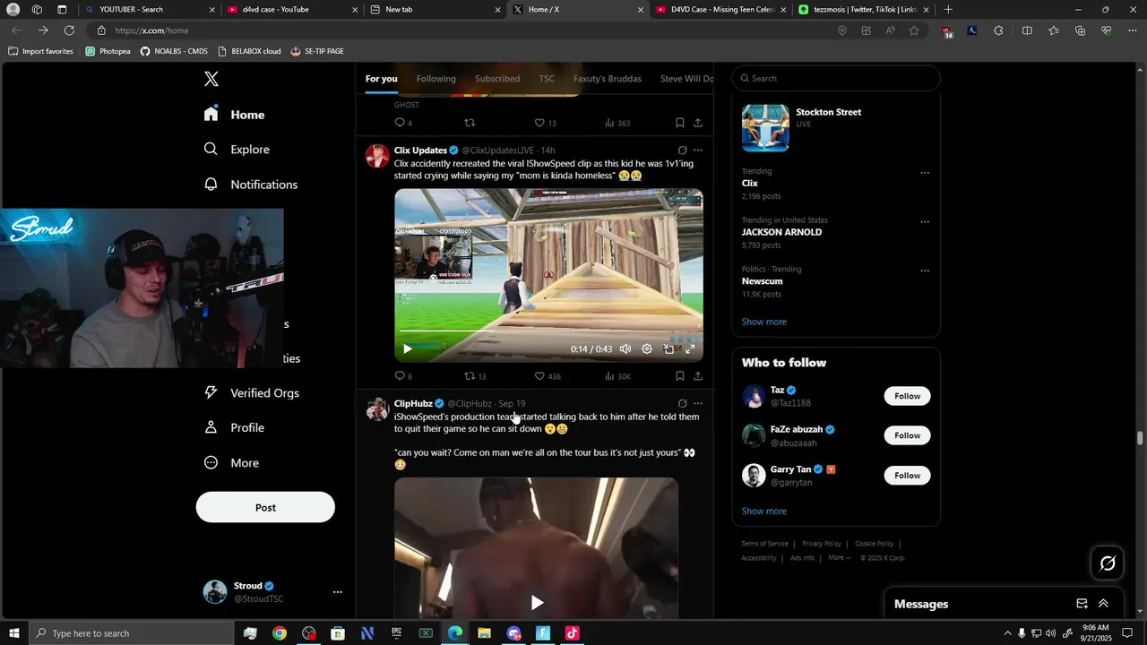Share the GHOST post above
Screen dimensions: 1147x645
[x=698, y=123]
